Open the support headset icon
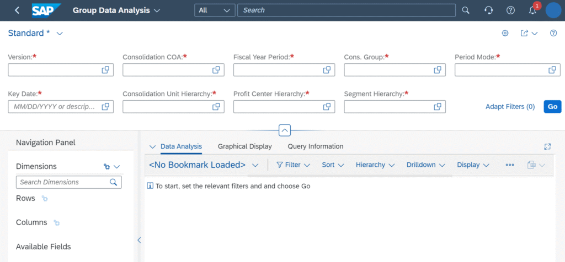 coord(488,10)
